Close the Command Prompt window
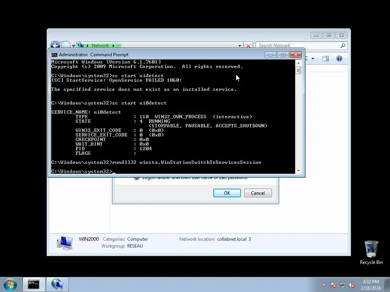This screenshot has width=390, height=292. pyautogui.click(x=296, y=55)
